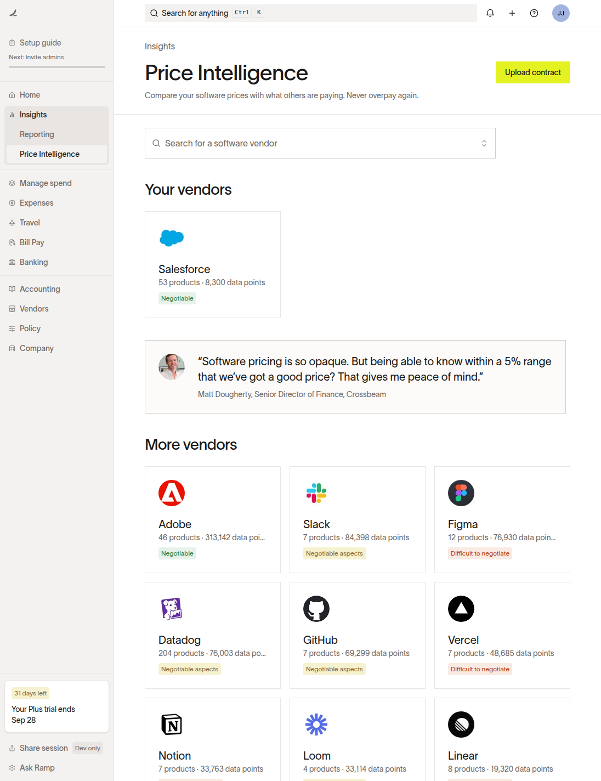
Task: Open the Figma vendor card
Action: 502,519
